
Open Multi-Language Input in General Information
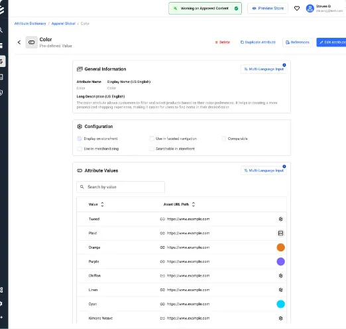click(x=264, y=69)
